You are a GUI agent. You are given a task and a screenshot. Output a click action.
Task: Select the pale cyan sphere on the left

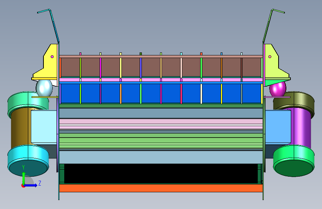[x=44, y=88]
